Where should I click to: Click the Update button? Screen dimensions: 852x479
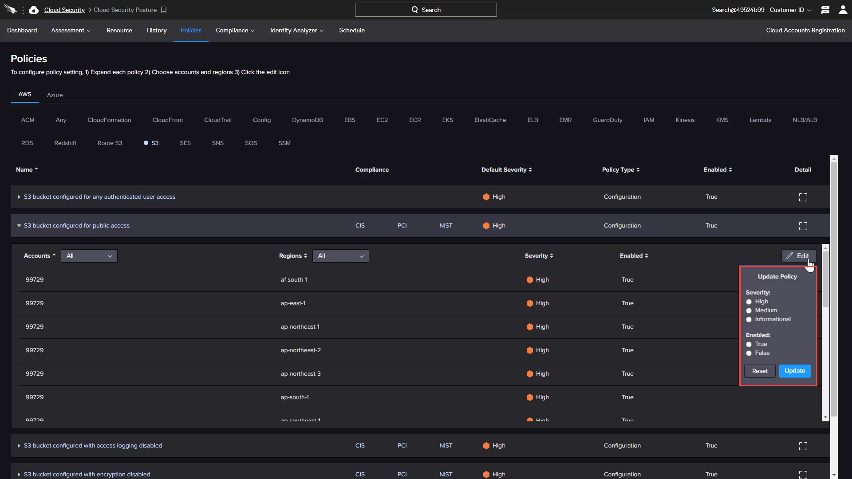pos(794,371)
